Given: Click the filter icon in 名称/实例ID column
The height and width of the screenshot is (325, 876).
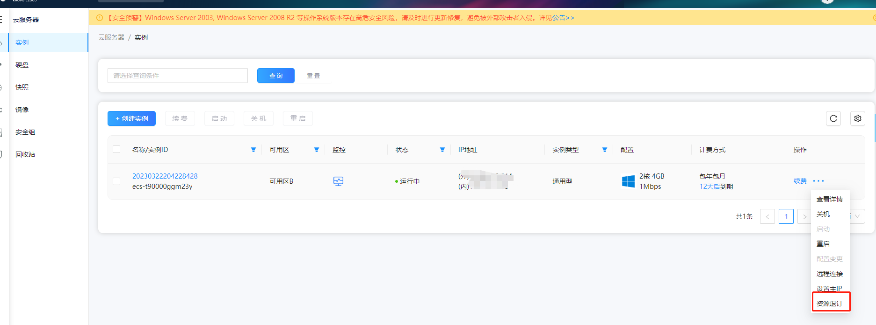Looking at the screenshot, I should pyautogui.click(x=253, y=150).
